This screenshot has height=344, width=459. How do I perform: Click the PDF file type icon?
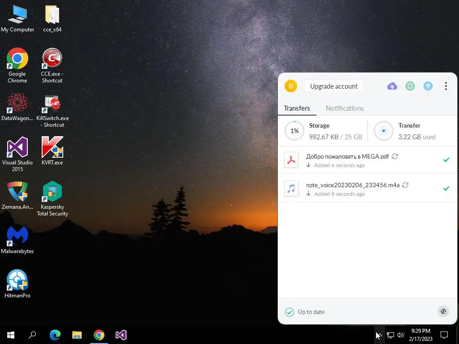[x=291, y=160]
